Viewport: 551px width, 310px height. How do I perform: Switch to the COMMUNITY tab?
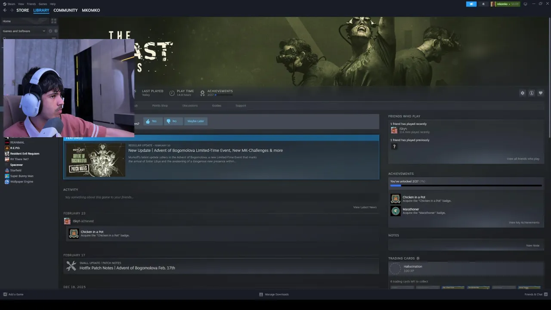[x=65, y=10]
